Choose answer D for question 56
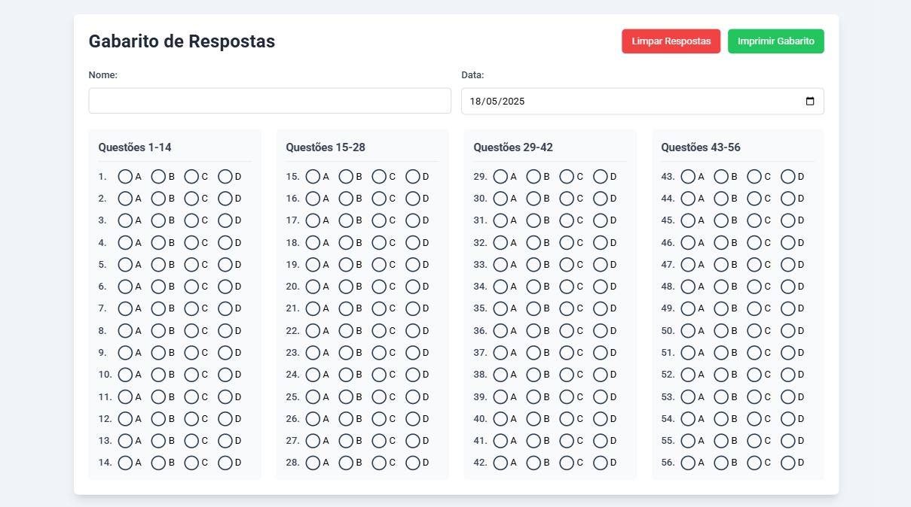Screen dimensions: 911x507 click(788, 463)
